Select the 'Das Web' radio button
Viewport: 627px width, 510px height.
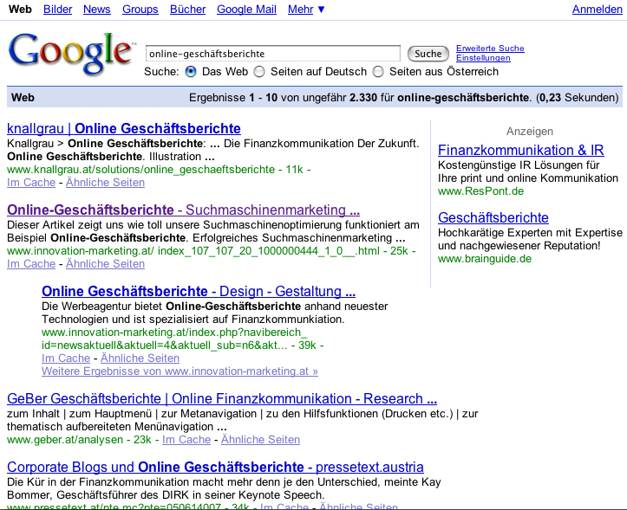(191, 72)
